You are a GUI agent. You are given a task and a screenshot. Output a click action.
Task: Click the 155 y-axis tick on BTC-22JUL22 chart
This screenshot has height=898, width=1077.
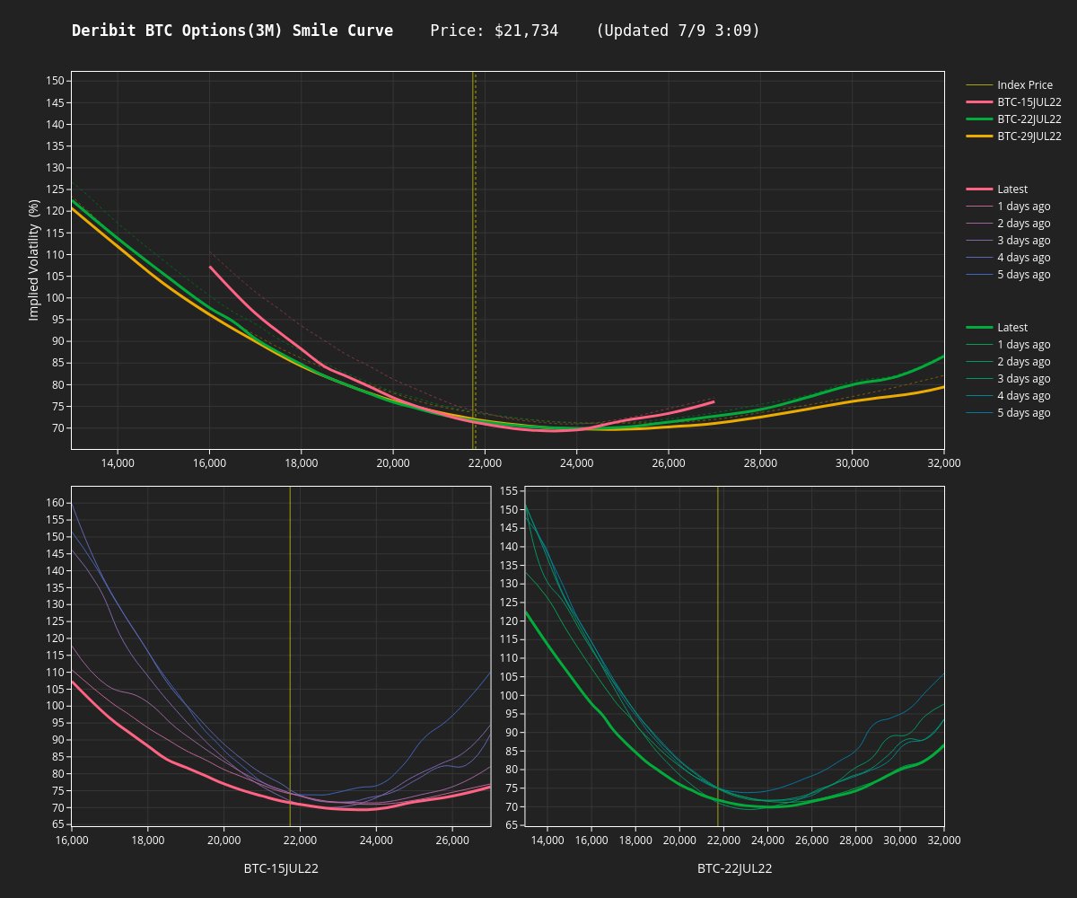[x=508, y=491]
